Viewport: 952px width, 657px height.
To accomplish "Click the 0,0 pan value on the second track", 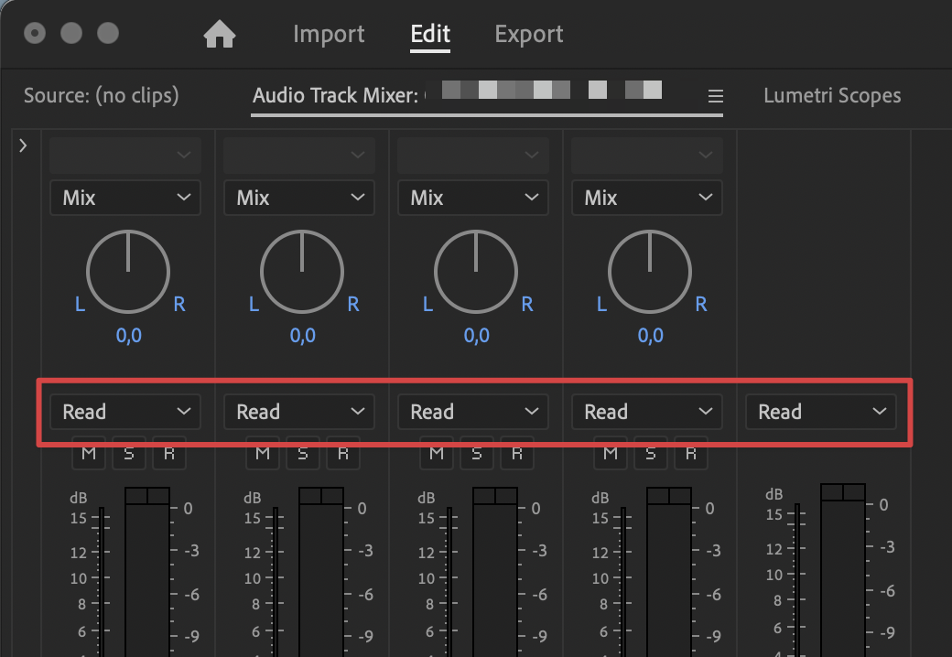I will point(302,336).
